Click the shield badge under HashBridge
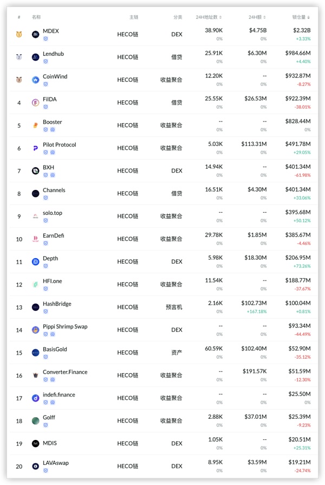Viewport: 325px width, 485px height. point(45,311)
